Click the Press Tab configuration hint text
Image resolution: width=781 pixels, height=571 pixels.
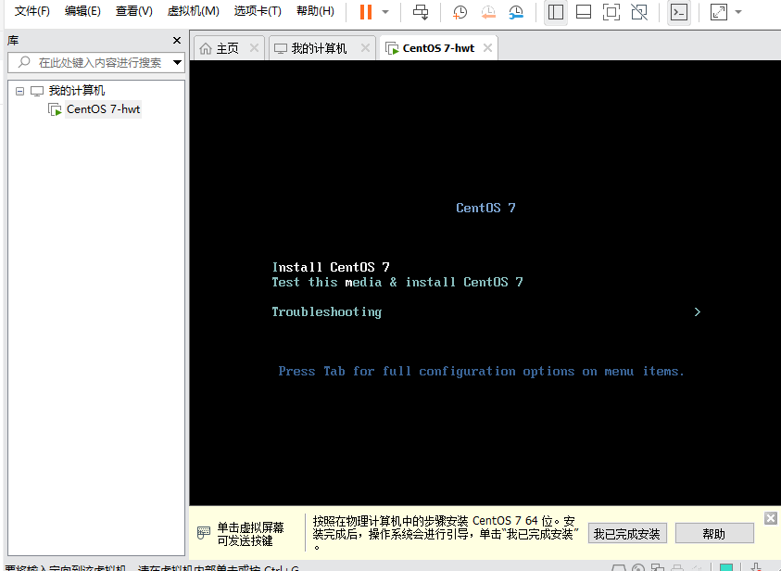tap(481, 371)
